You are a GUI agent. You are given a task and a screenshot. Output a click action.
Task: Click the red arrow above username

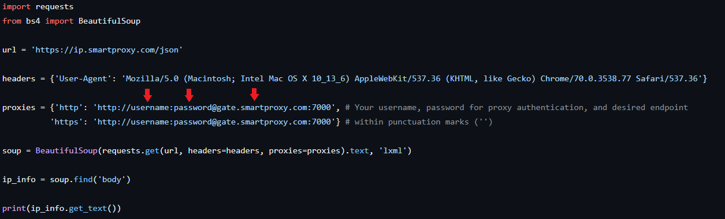pos(148,95)
